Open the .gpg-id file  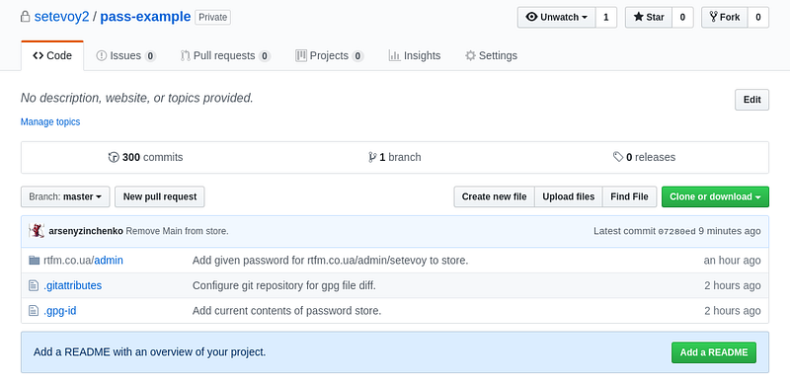tap(60, 311)
